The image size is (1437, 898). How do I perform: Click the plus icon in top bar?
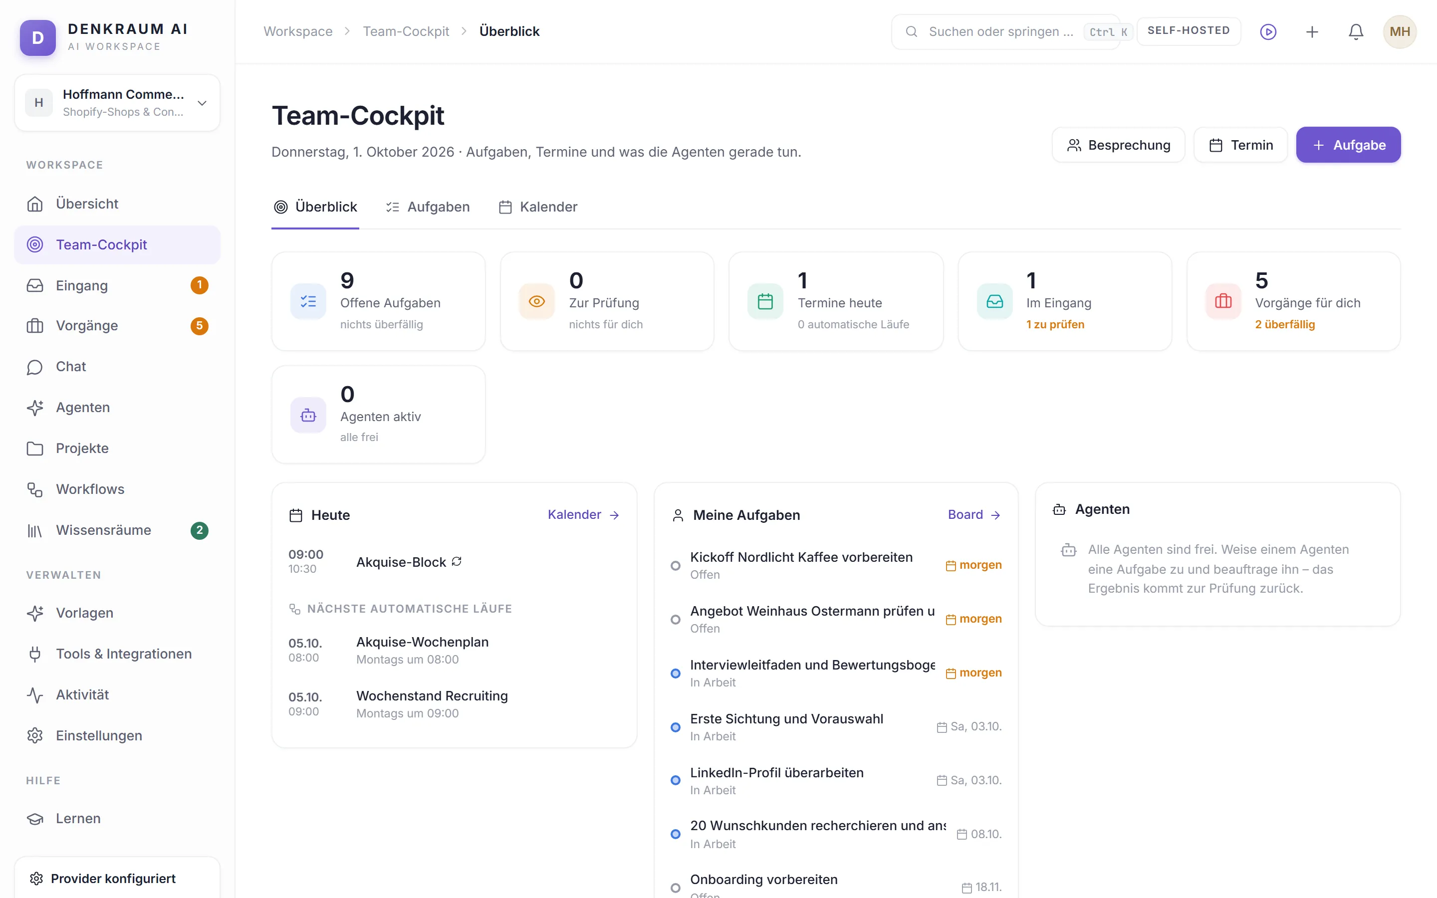[1312, 31]
